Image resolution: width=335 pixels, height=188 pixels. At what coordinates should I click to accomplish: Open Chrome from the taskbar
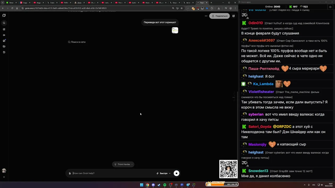click(x=147, y=185)
